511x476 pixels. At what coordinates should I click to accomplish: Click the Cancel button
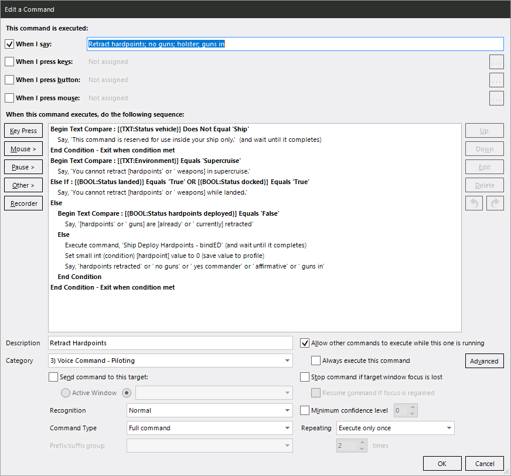tap(484, 464)
